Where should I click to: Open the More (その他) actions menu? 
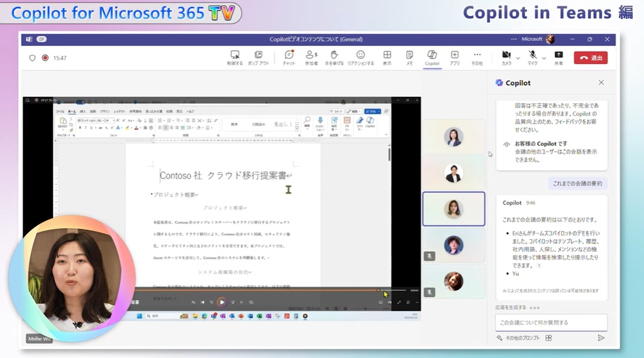(x=477, y=58)
